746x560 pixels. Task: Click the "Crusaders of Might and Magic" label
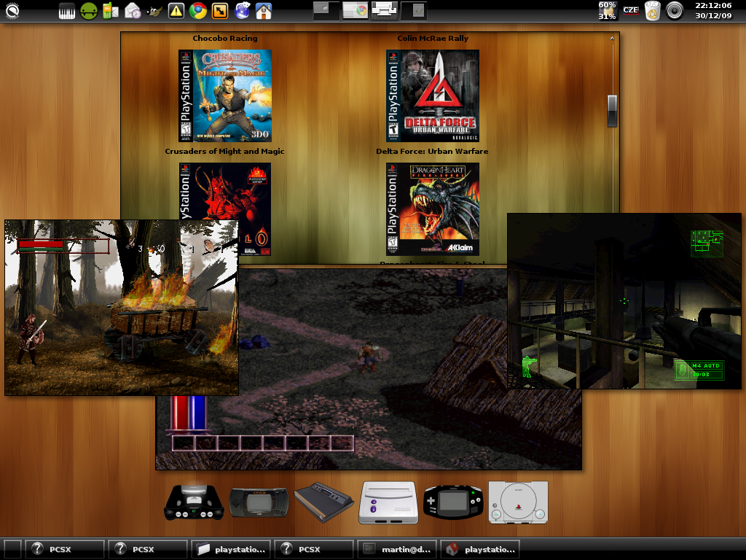click(x=224, y=151)
